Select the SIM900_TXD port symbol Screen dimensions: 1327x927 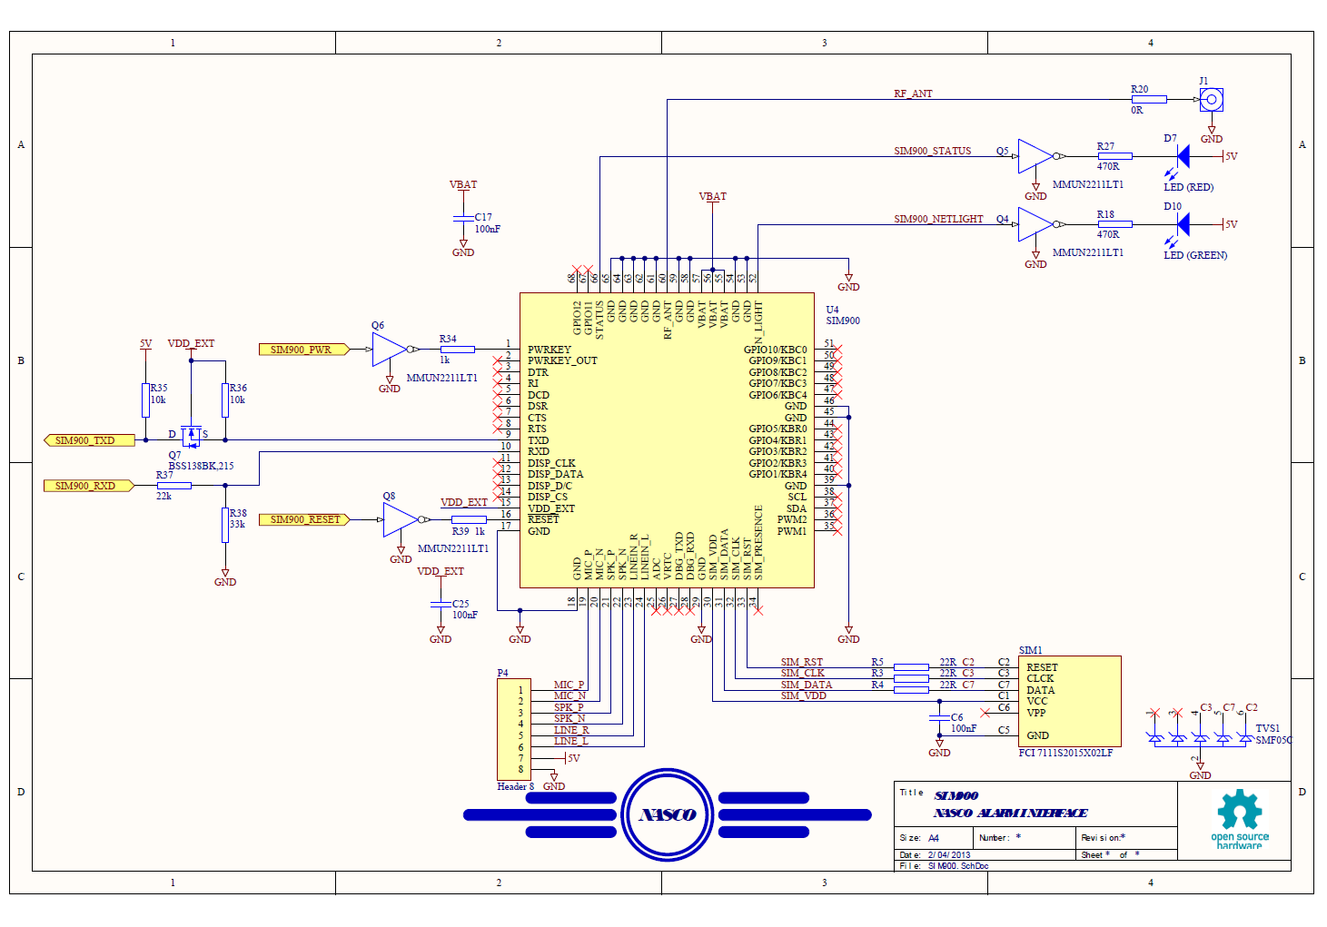(x=89, y=440)
